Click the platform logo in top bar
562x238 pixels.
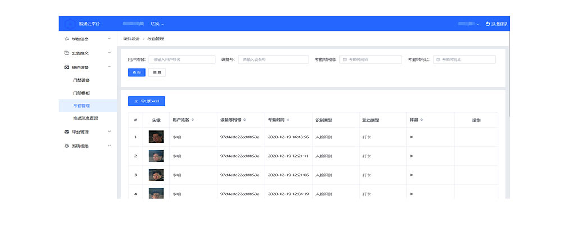[x=70, y=24]
